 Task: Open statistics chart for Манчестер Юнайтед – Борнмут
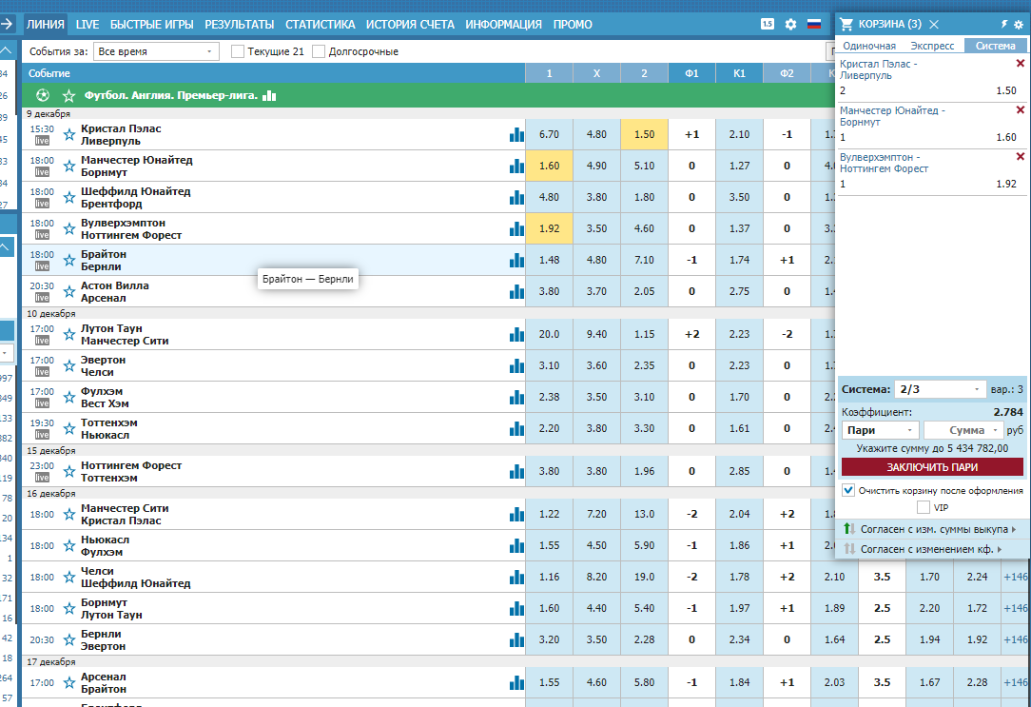516,166
